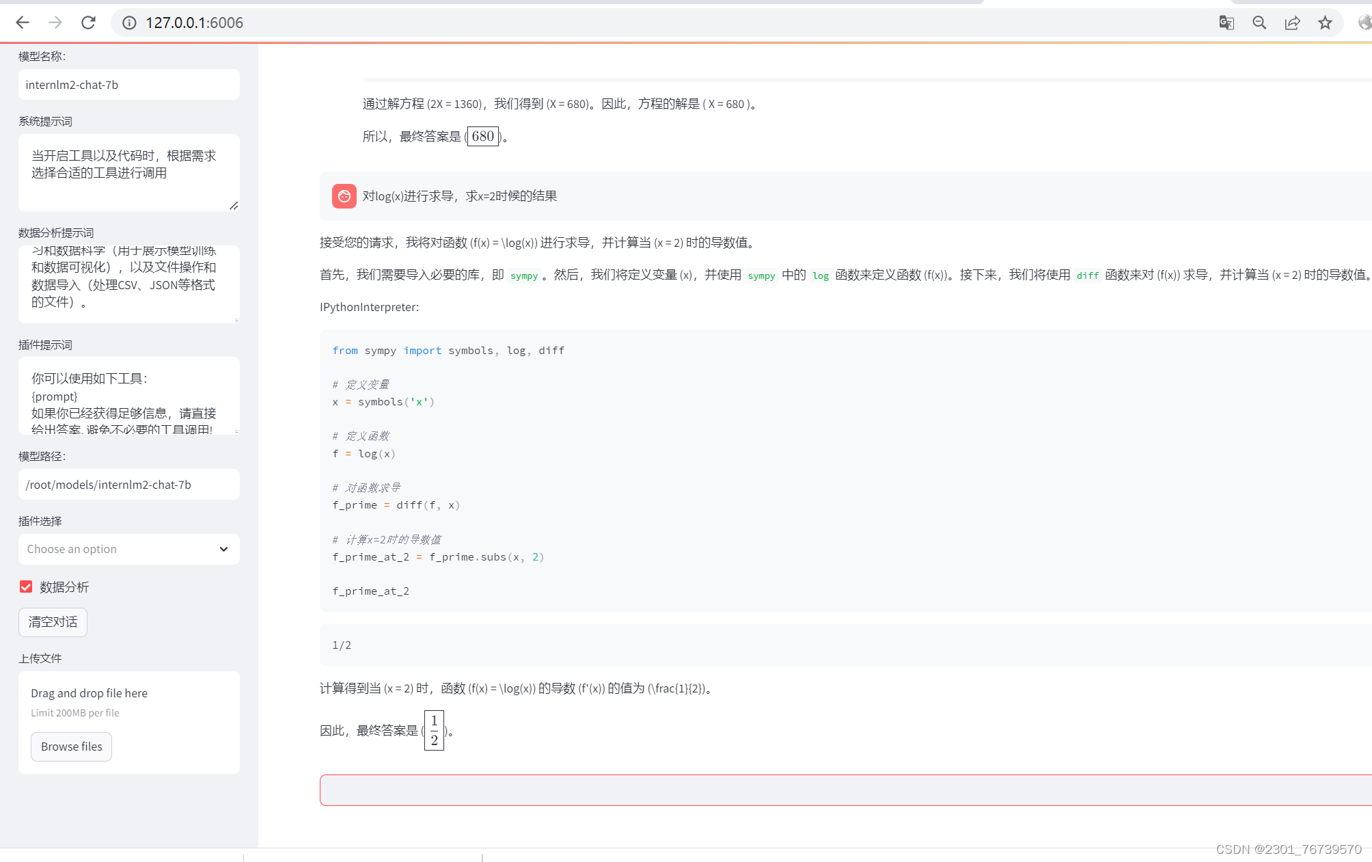Click the 清空对话 button

click(53, 622)
